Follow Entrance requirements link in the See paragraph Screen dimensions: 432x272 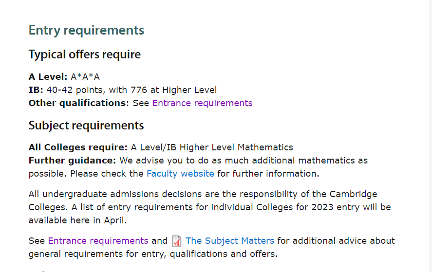coord(98,241)
